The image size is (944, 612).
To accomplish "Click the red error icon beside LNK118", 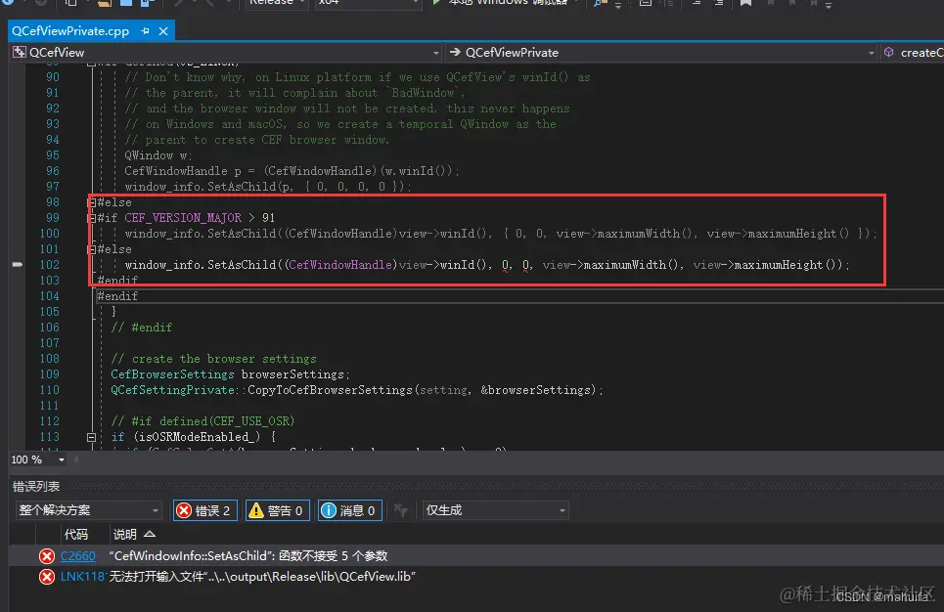I will (x=46, y=577).
